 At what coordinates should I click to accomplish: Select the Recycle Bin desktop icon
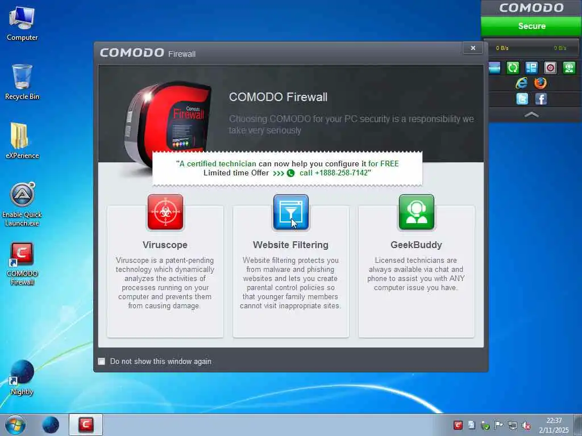(22, 82)
